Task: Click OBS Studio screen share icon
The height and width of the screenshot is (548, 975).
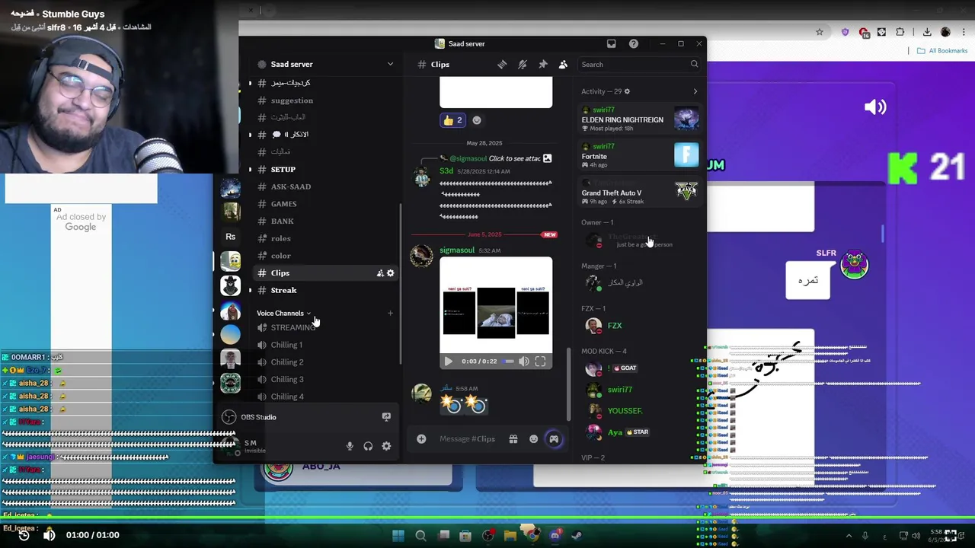Action: tap(386, 417)
